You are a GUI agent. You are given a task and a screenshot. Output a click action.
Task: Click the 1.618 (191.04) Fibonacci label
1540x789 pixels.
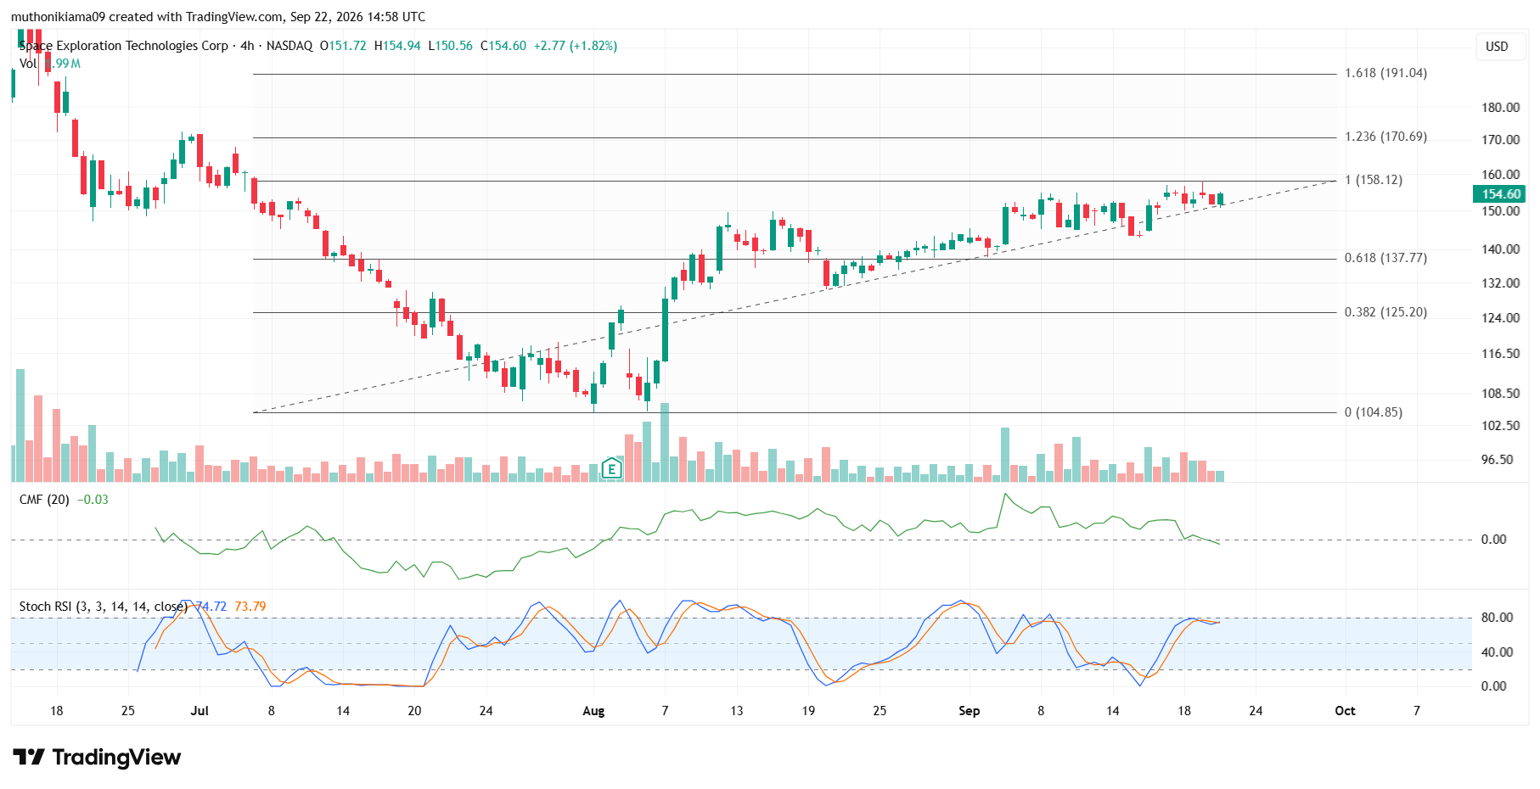click(1385, 73)
